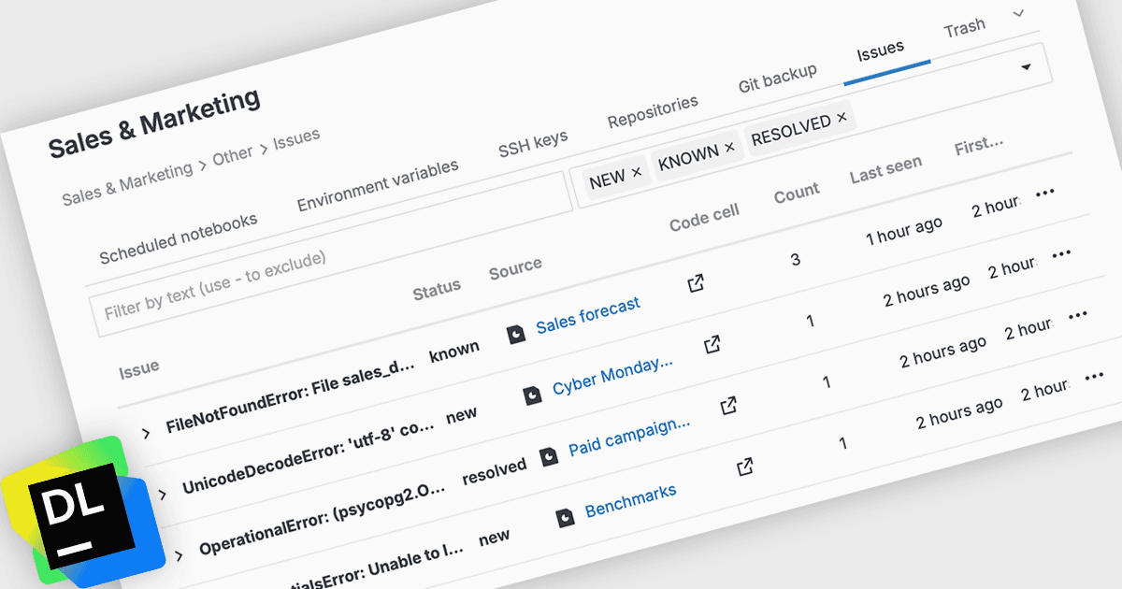Image resolution: width=1122 pixels, height=589 pixels.
Task: Open more options for UnicodeDecodeError row
Action: pyautogui.click(x=1061, y=253)
